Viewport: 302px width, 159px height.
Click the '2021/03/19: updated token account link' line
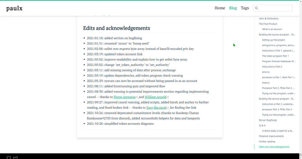(x=115, y=54)
